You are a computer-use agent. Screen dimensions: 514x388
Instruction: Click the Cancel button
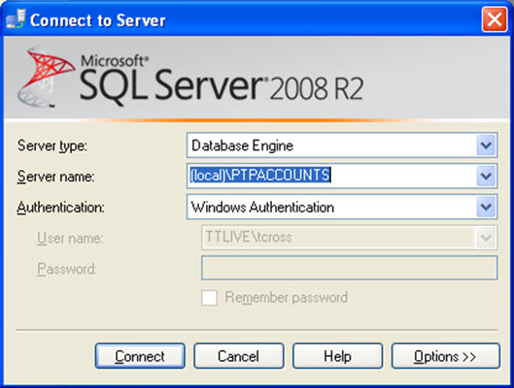pyautogui.click(x=239, y=356)
